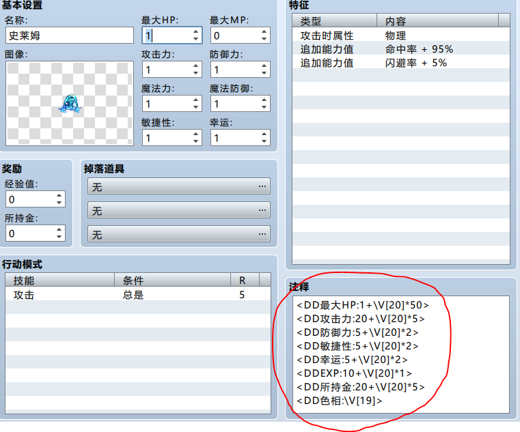Decrease 防御力 with down arrow
The width and height of the screenshot is (520, 432).
(x=264, y=73)
